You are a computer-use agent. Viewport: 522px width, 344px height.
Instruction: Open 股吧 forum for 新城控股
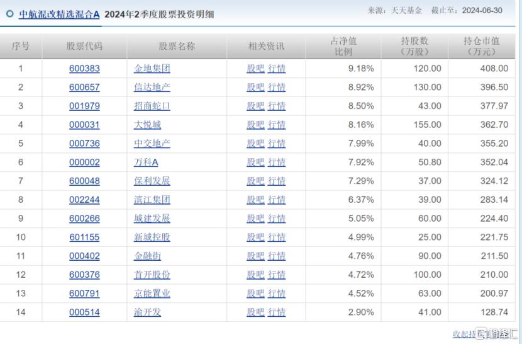pyautogui.click(x=255, y=237)
